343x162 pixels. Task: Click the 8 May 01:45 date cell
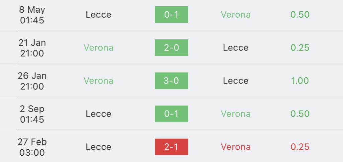[32, 15]
